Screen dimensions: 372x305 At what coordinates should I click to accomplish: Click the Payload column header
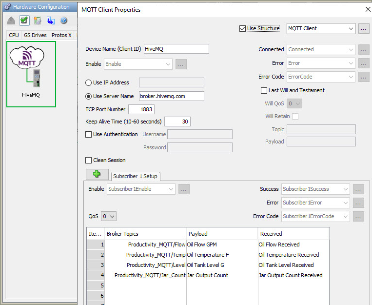coord(222,234)
